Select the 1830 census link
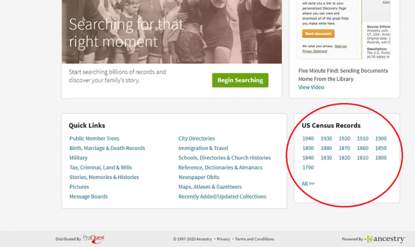 [x=326, y=158]
